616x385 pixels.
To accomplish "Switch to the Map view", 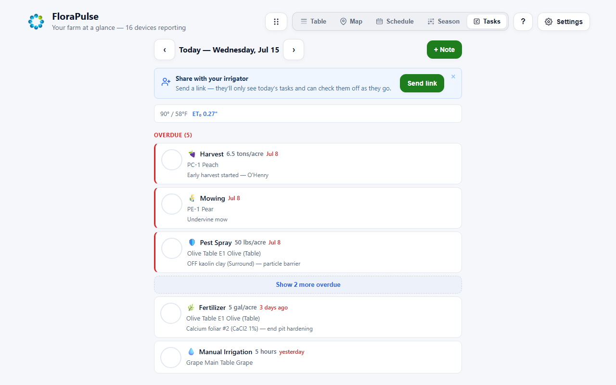I will pyautogui.click(x=351, y=22).
